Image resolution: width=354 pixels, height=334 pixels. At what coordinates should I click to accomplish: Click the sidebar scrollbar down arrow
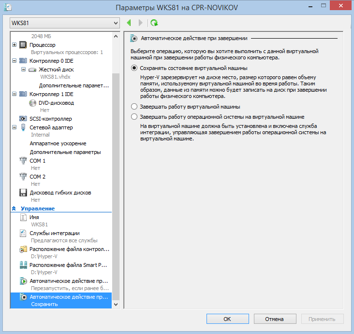(x=115, y=305)
